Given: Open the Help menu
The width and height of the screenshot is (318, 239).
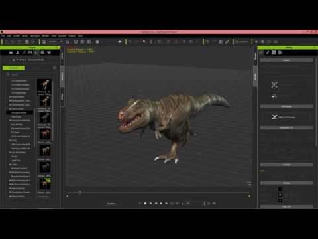Looking at the screenshot, I should (80, 36).
